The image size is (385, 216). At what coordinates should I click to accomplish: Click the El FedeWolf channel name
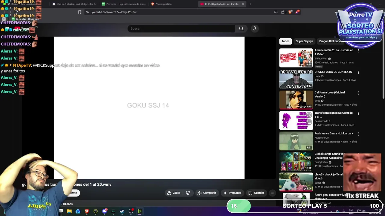(321, 59)
